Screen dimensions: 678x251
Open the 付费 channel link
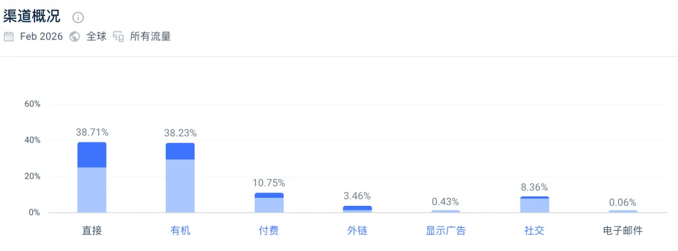(x=269, y=230)
